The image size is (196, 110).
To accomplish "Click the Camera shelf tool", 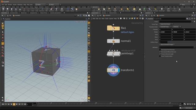I will pyautogui.click(x=94, y=9).
